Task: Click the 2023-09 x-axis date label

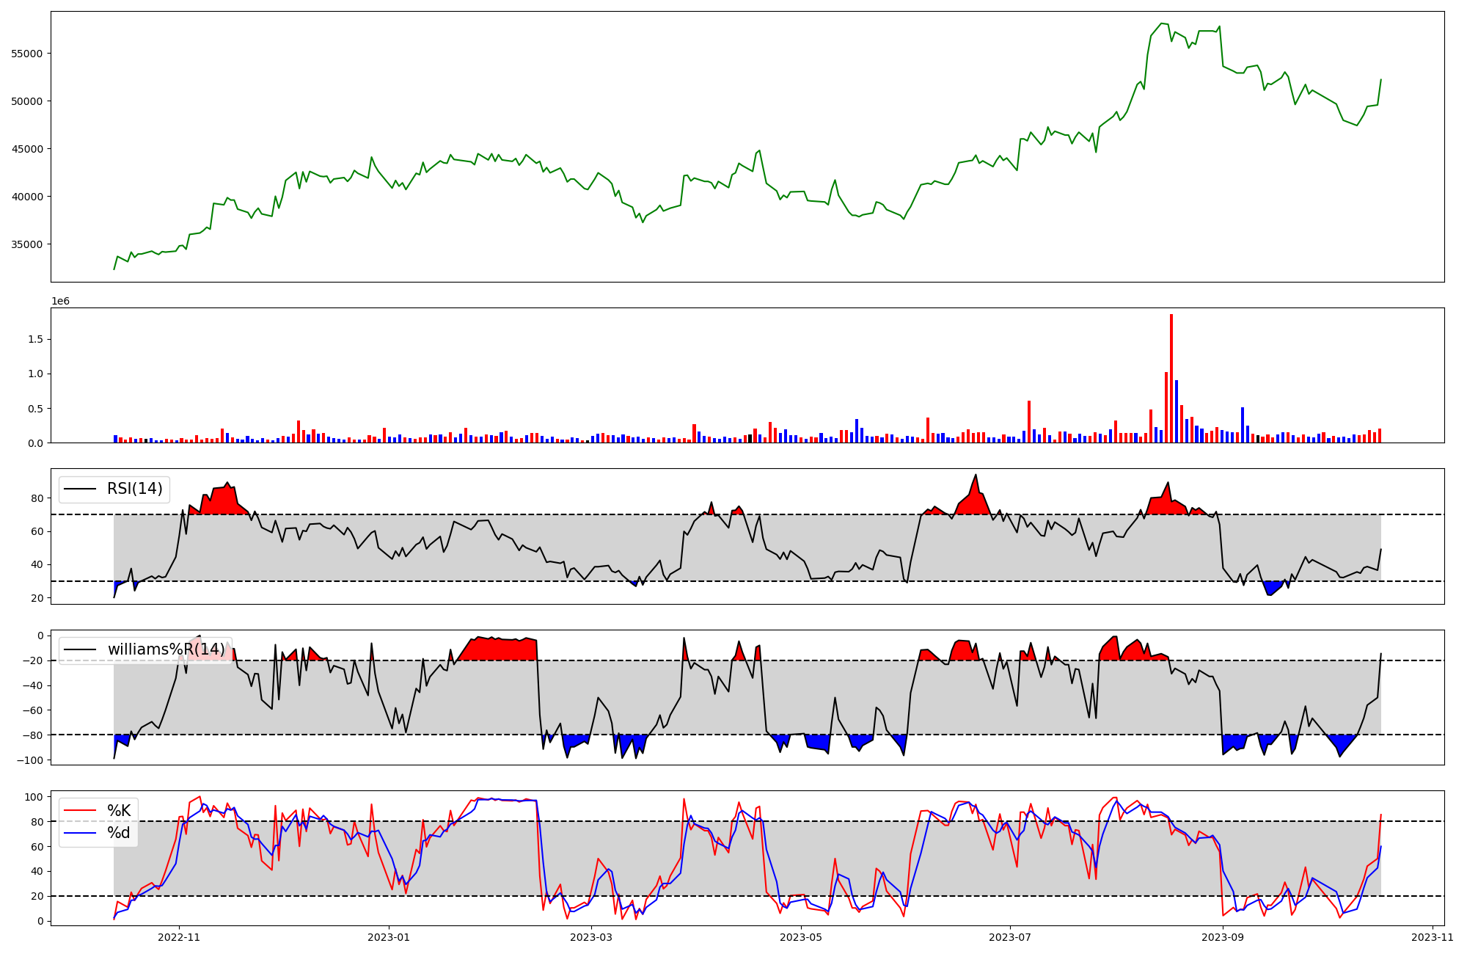Action: point(1223,937)
